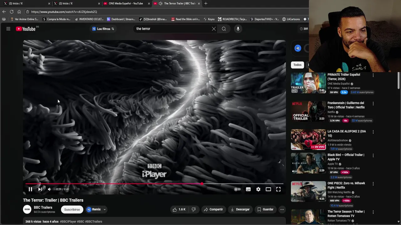Subscribe with the Suscribirse button

[x=72, y=209]
